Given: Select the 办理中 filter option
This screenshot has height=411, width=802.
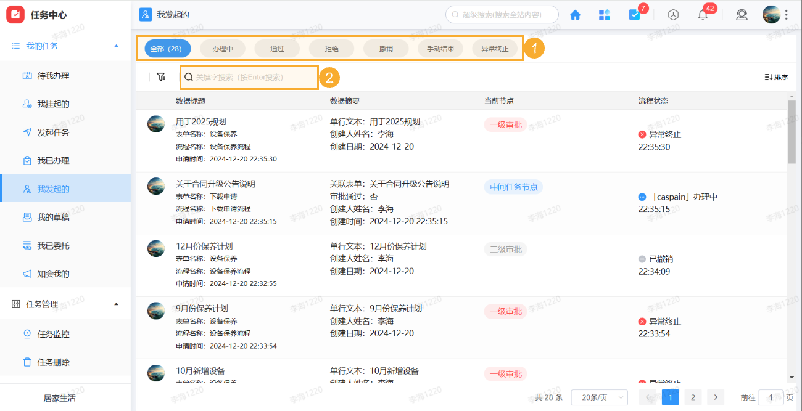Looking at the screenshot, I should tap(222, 48).
